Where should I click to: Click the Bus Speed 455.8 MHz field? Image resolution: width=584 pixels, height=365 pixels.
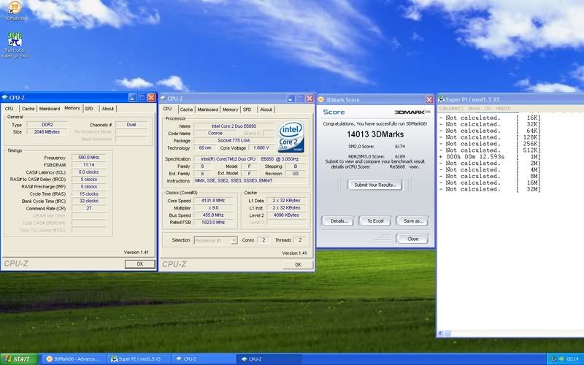point(213,215)
